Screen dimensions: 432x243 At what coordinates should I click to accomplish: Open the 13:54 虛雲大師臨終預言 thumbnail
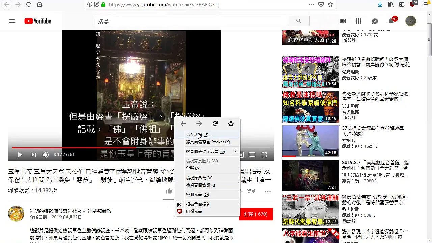point(311,72)
